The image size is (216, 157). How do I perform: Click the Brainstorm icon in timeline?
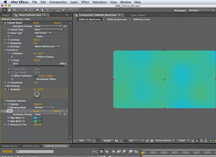tap(130, 151)
